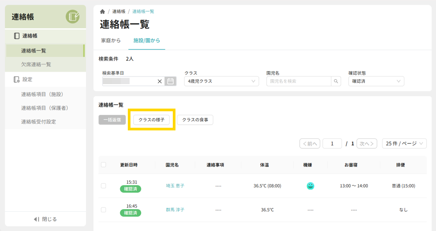The height and width of the screenshot is (231, 436).
Task: Click the 園児名 search input field
Action: point(298,81)
